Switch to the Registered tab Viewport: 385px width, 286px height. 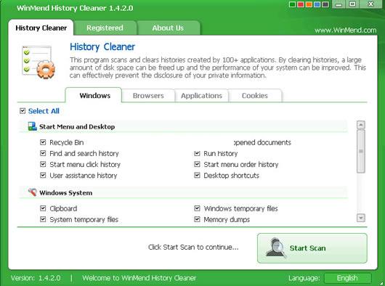[105, 28]
